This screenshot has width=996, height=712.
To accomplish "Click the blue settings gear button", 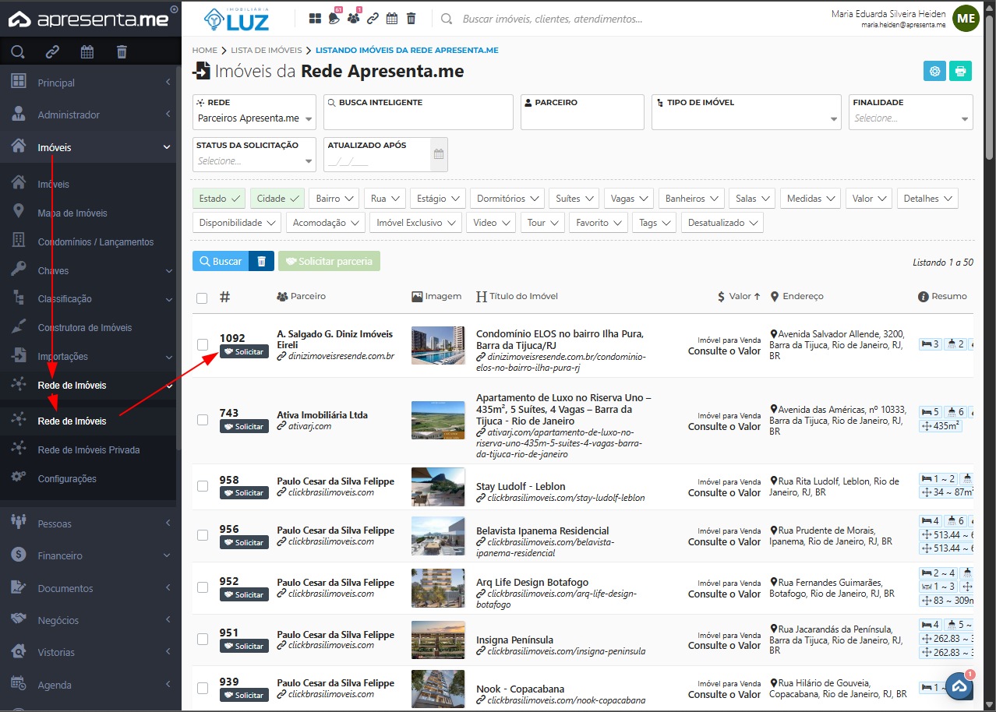I will click(934, 71).
